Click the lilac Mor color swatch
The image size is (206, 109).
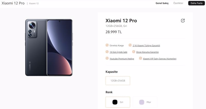pyautogui.click(x=142, y=102)
